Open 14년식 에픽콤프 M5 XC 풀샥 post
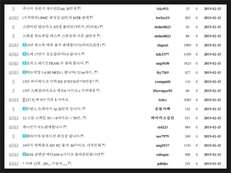This screenshot has width=231, height=173. pyautogui.click(x=62, y=145)
